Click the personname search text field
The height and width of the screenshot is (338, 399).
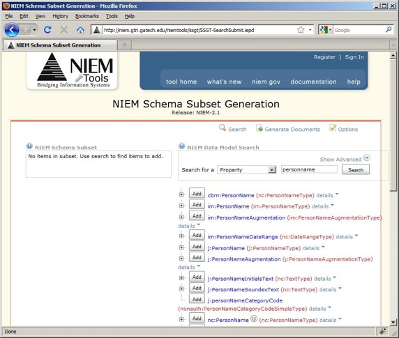309,169
